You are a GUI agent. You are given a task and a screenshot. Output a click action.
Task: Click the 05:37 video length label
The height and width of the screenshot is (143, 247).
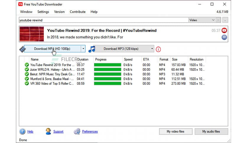[216, 30]
